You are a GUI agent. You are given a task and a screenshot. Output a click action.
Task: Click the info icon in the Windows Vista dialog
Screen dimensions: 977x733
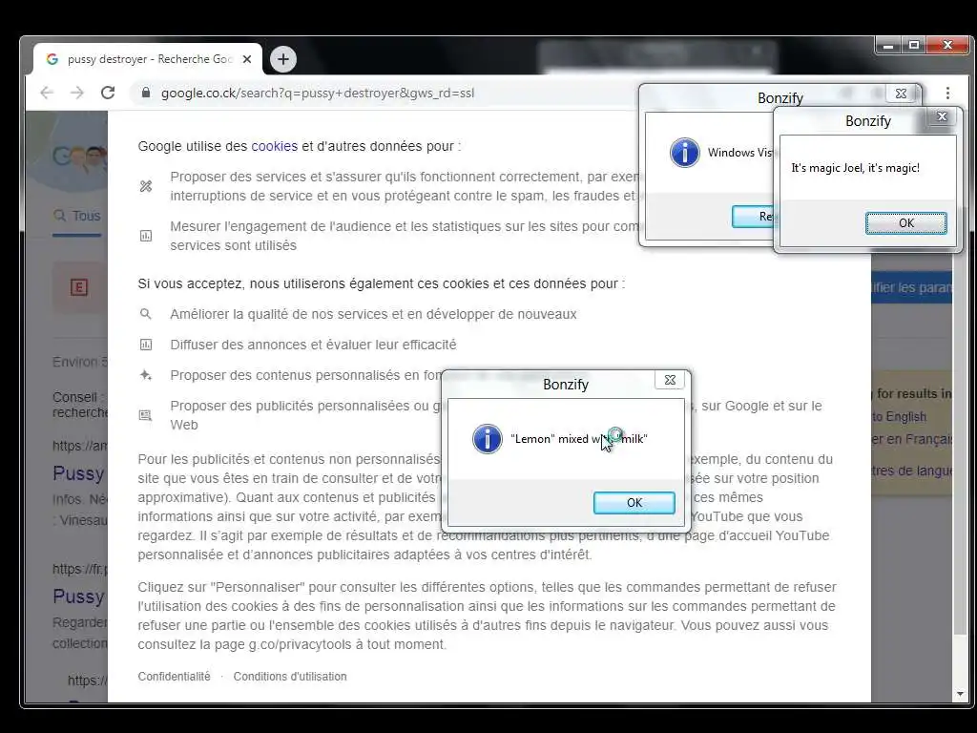(x=685, y=153)
